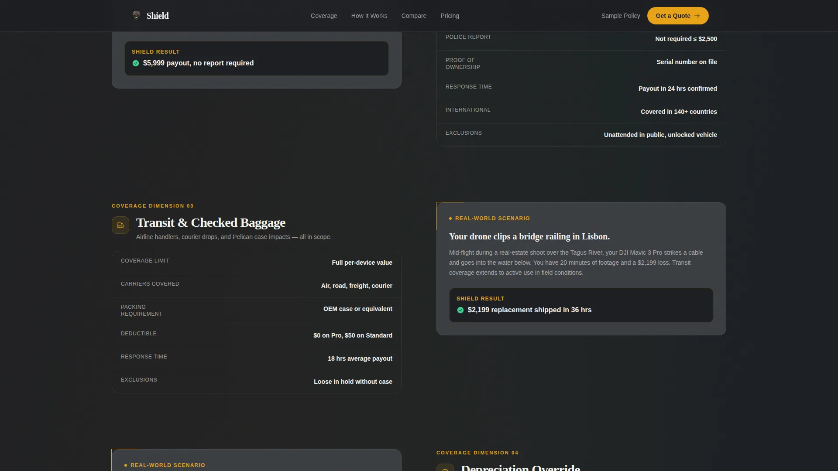Click the 'International' row label
The width and height of the screenshot is (838, 471).
pyautogui.click(x=468, y=110)
